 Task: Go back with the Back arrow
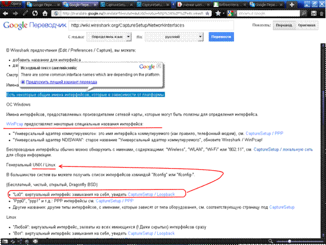(5, 14)
